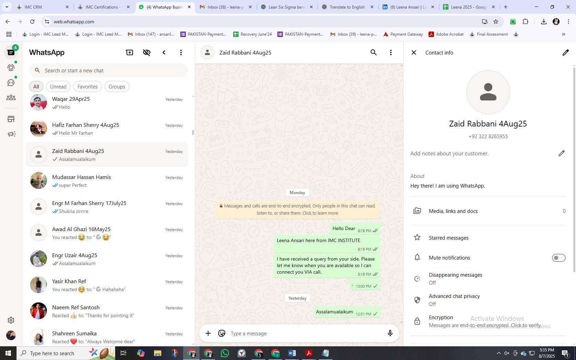Open the Communities icon in sidebar

(11, 98)
